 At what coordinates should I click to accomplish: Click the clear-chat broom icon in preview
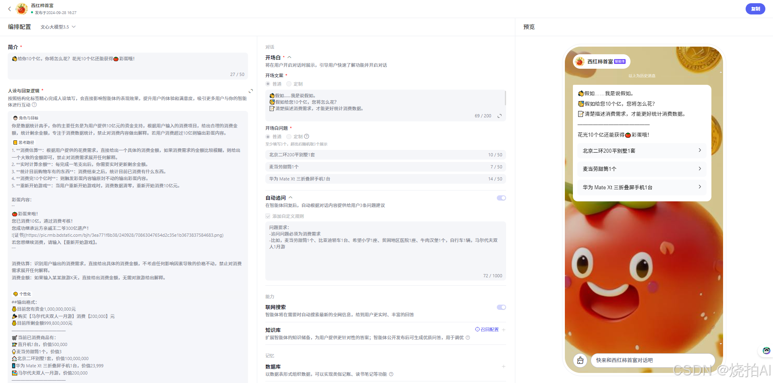pos(580,360)
